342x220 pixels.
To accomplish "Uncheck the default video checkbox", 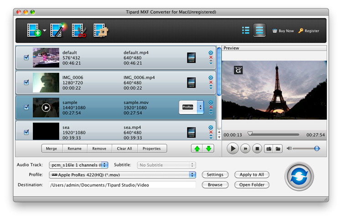I will coord(26,57).
